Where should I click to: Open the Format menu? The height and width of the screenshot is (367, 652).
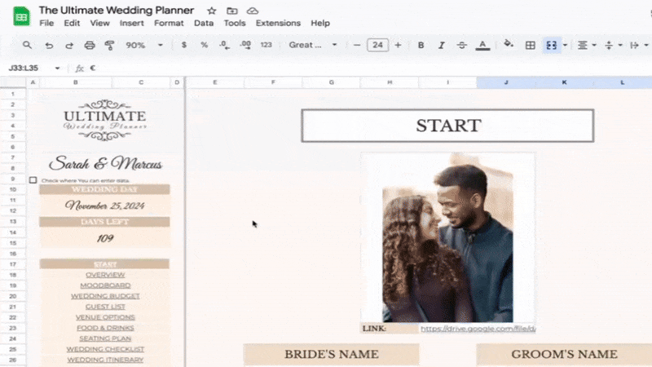169,24
